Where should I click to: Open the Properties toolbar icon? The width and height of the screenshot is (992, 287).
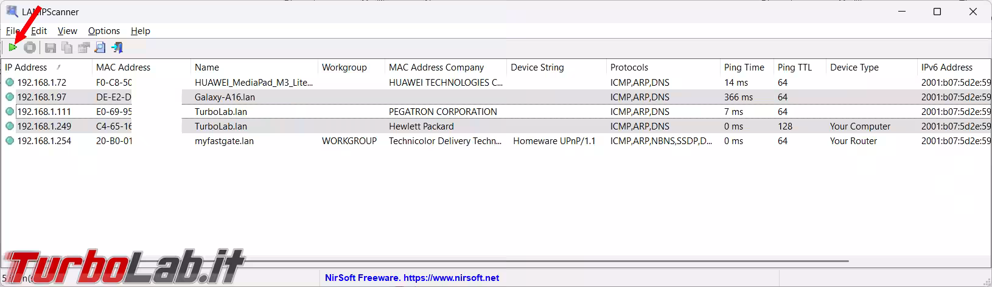click(83, 47)
